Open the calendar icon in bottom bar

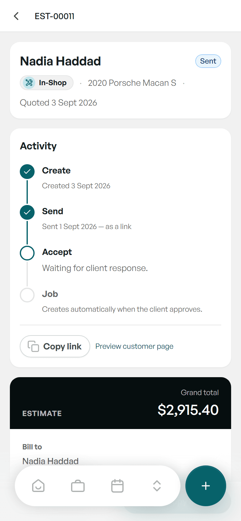pyautogui.click(x=117, y=486)
